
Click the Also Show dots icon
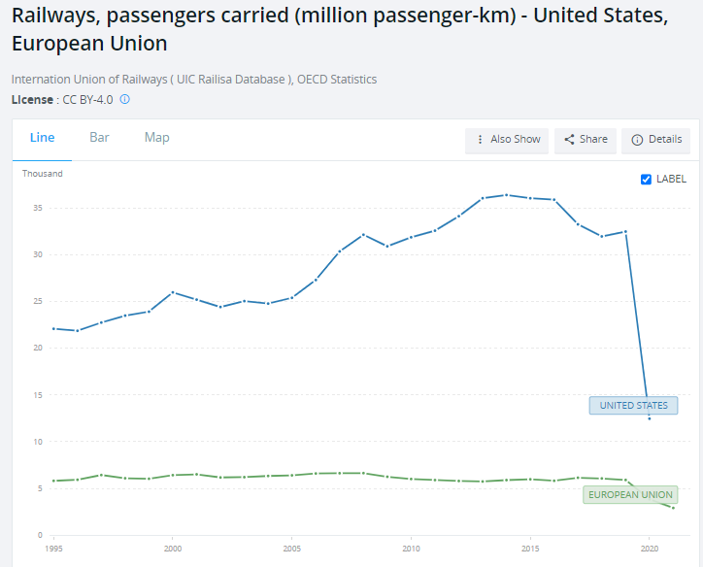pyautogui.click(x=480, y=140)
